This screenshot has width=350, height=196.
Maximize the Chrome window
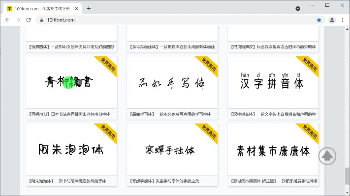point(327,5)
